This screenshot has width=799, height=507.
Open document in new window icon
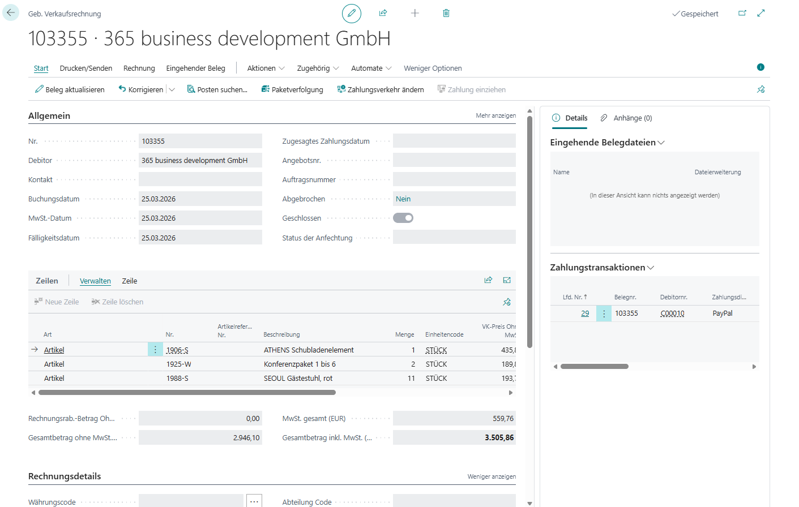tap(742, 13)
